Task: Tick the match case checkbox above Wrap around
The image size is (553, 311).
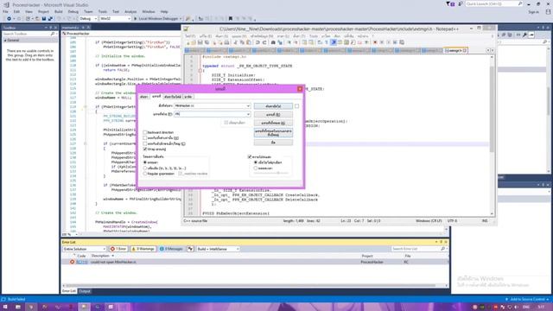Action: click(145, 143)
